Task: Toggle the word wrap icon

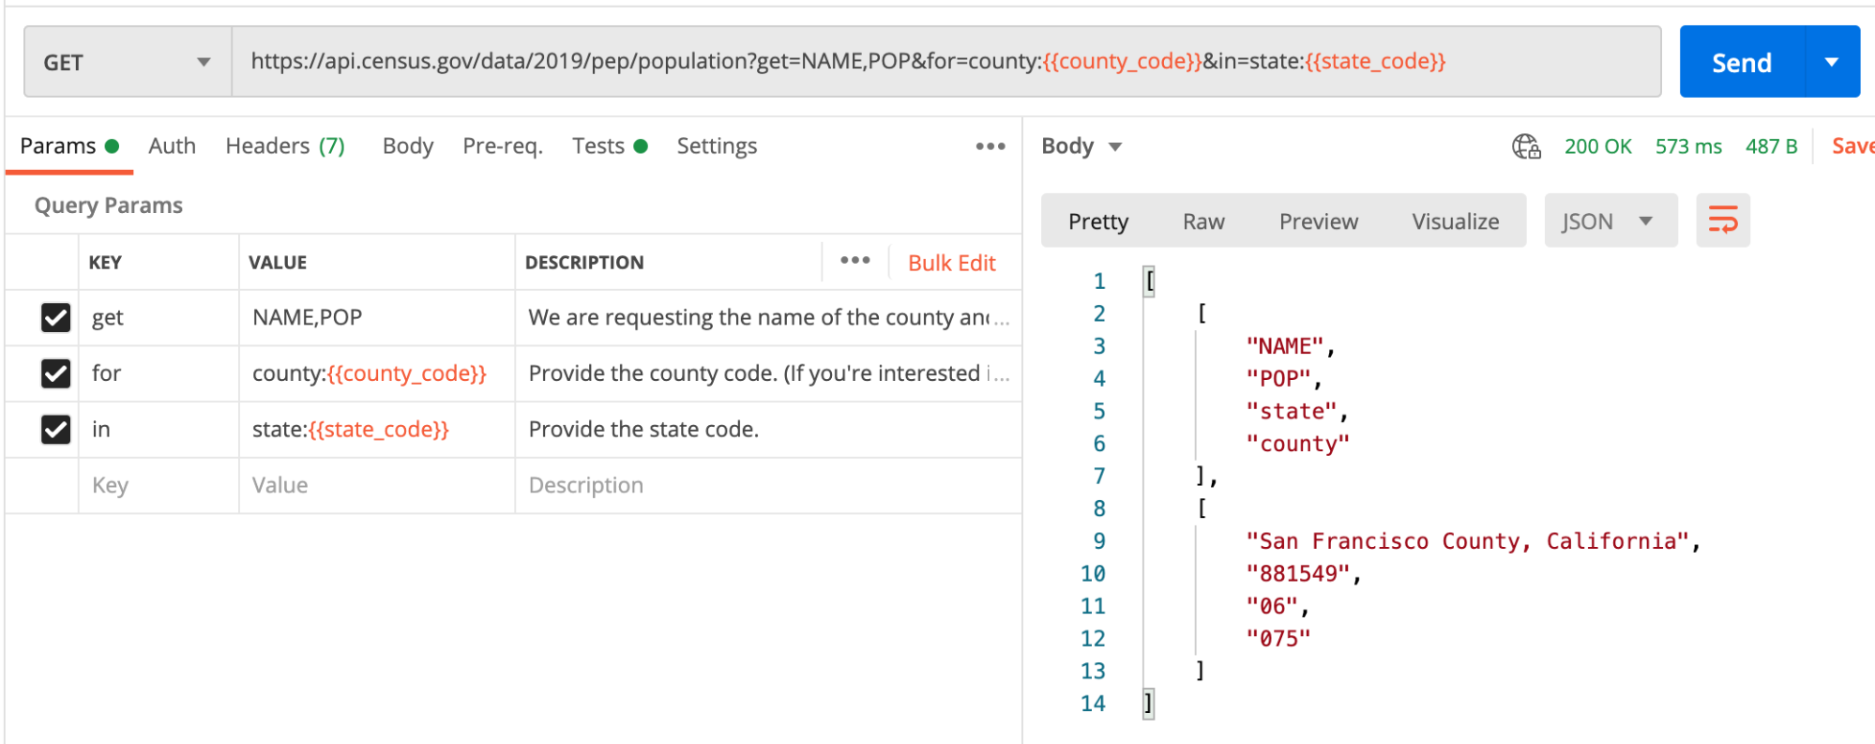Action: pyautogui.click(x=1723, y=220)
